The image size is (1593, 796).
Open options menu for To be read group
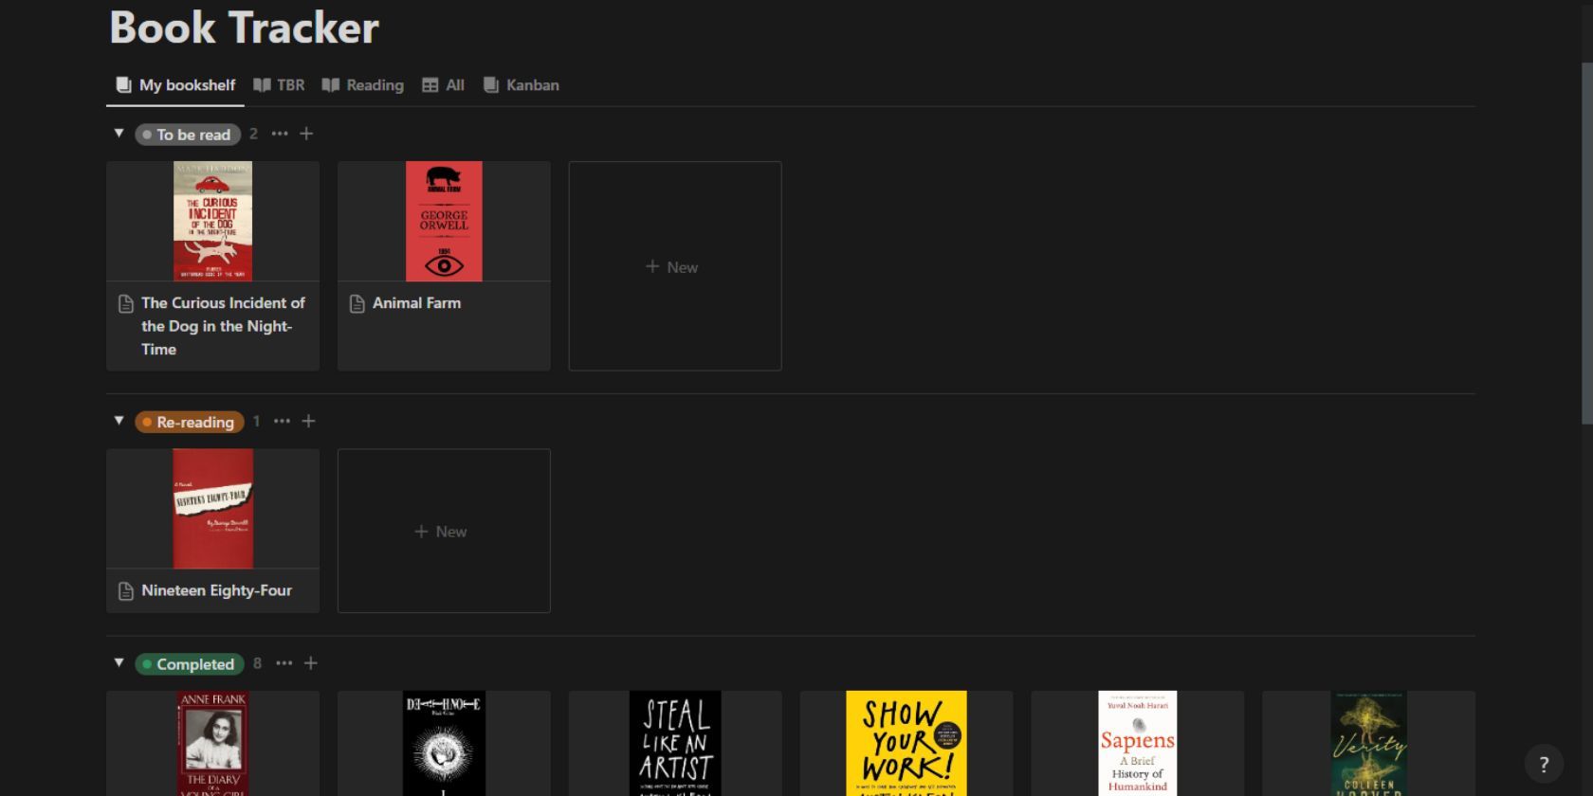(x=280, y=134)
